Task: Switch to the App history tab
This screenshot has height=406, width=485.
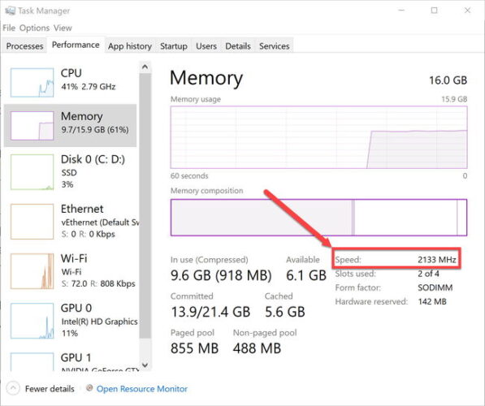Action: 130,46
